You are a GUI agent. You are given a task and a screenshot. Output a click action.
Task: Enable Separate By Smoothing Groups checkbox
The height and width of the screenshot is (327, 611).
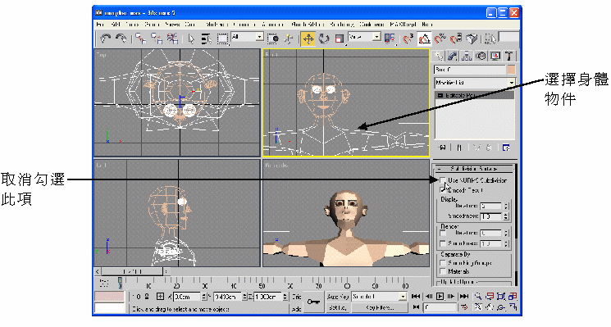(x=443, y=263)
